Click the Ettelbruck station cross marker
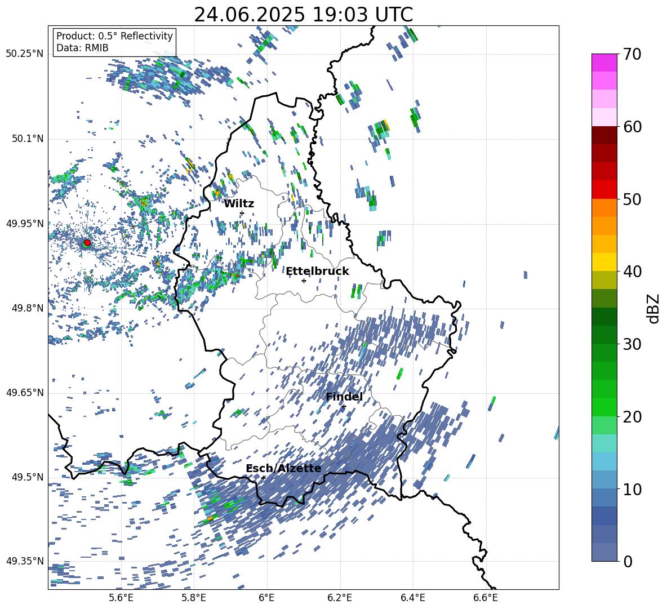The height and width of the screenshot is (609, 667). point(304,281)
